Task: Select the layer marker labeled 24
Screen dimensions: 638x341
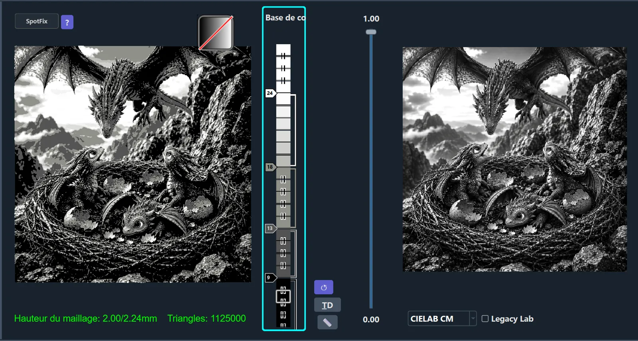Action: pos(270,93)
